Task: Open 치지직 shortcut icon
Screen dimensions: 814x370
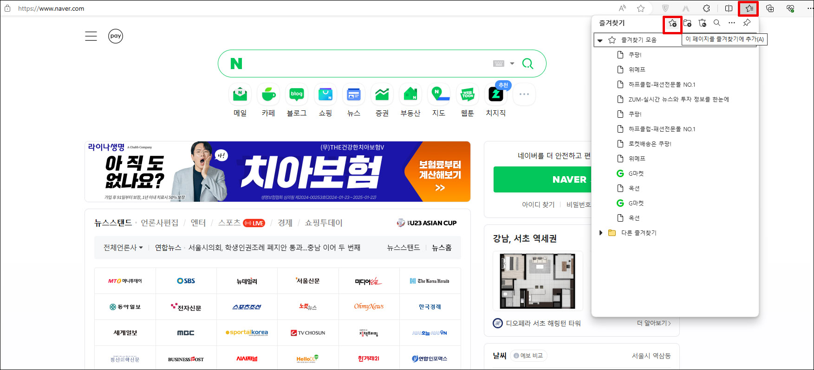Action: (496, 95)
